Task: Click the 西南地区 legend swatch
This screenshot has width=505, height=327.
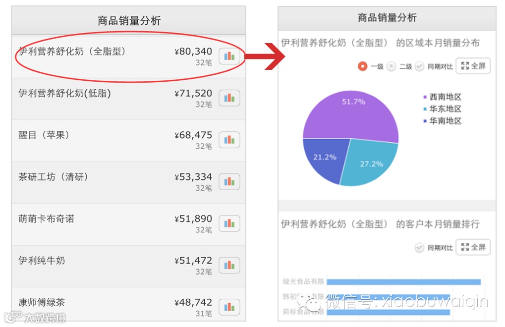Action: point(425,97)
